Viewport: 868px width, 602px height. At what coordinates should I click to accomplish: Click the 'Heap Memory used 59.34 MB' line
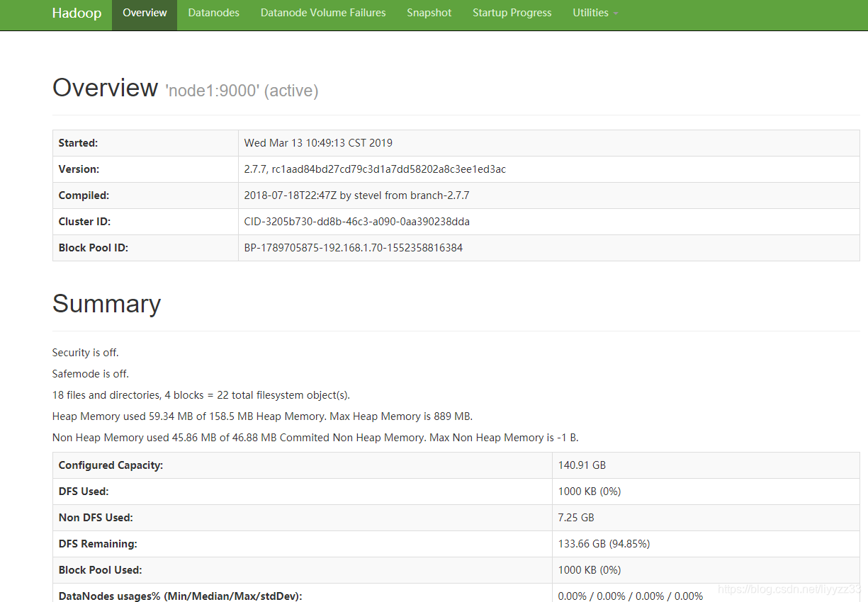pyautogui.click(x=262, y=416)
